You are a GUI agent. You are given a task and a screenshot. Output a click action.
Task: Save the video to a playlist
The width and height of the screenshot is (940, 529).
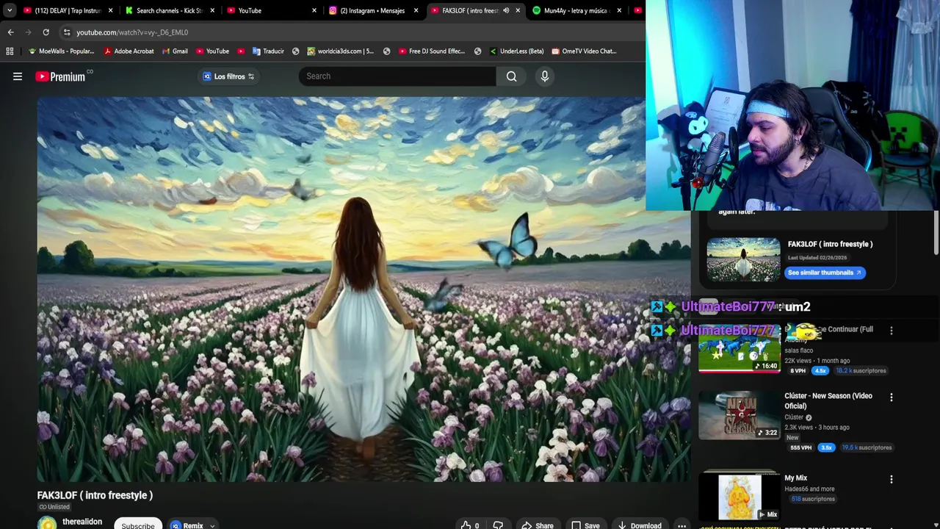pos(585,525)
